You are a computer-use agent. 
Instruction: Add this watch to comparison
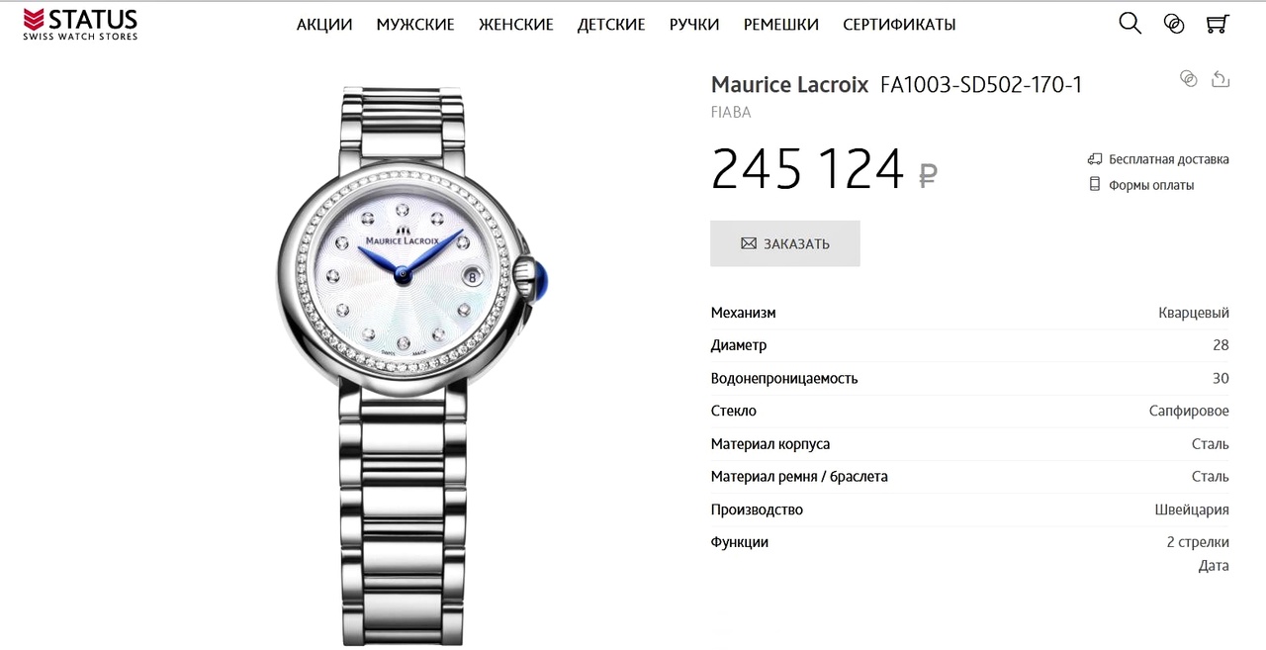coord(1189,79)
